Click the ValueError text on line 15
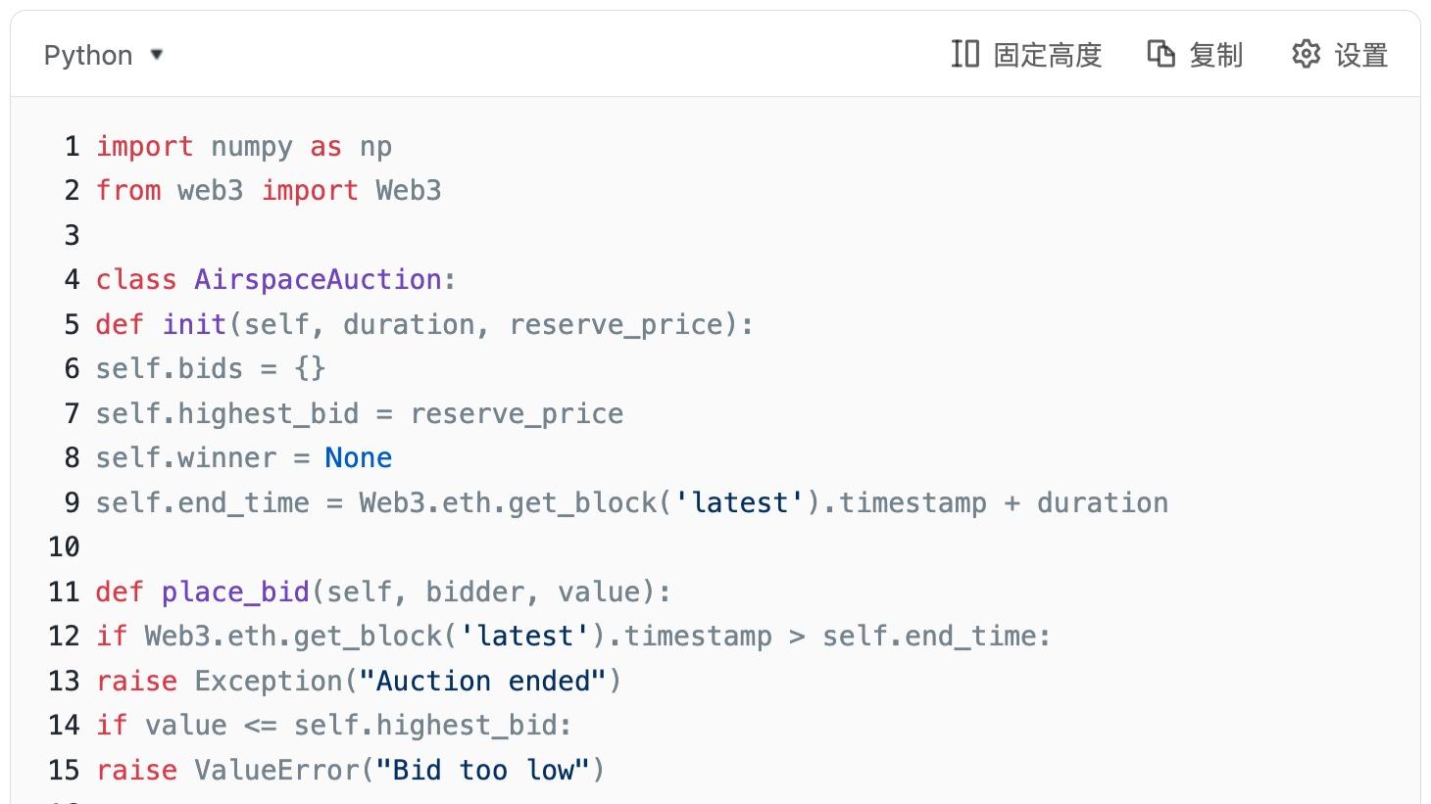Image resolution: width=1431 pixels, height=804 pixels. coord(276,770)
